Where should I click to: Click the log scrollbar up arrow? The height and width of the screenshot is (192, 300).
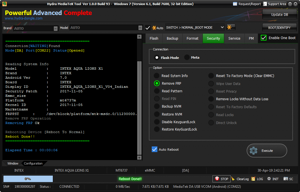tap(139, 37)
